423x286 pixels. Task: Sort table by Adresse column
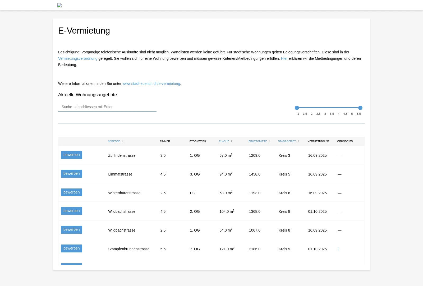tap(116, 141)
